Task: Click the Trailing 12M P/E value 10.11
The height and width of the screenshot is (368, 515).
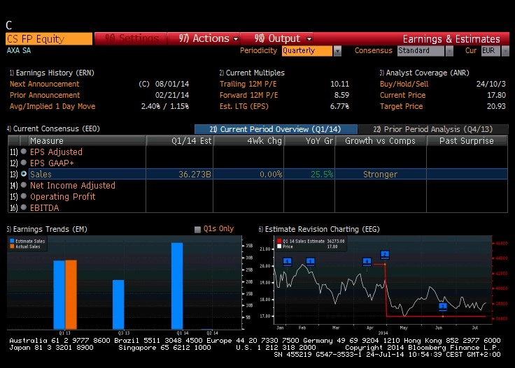Action: click(339, 84)
